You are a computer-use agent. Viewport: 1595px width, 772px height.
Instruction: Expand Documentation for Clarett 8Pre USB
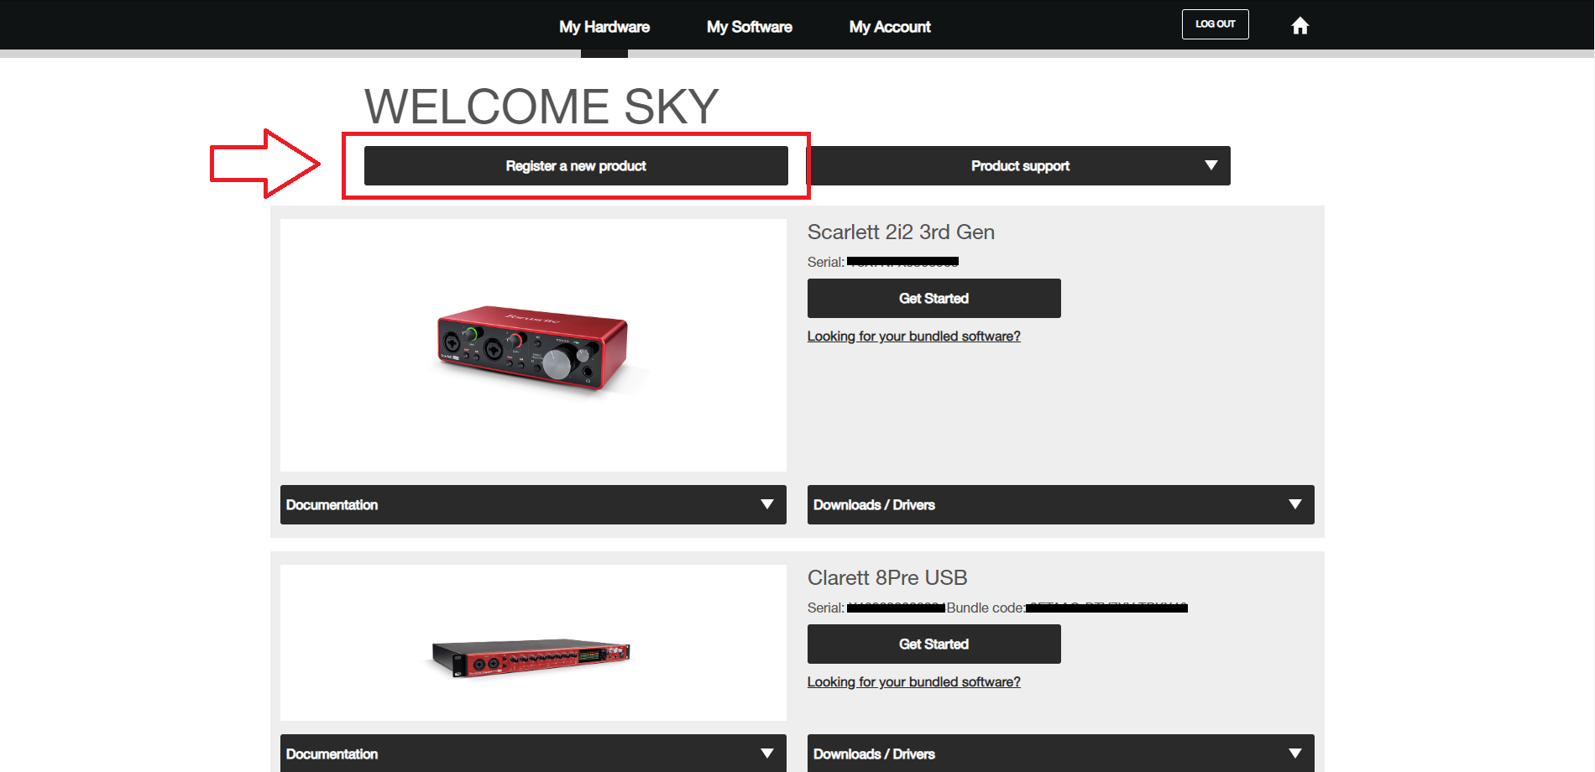533,754
